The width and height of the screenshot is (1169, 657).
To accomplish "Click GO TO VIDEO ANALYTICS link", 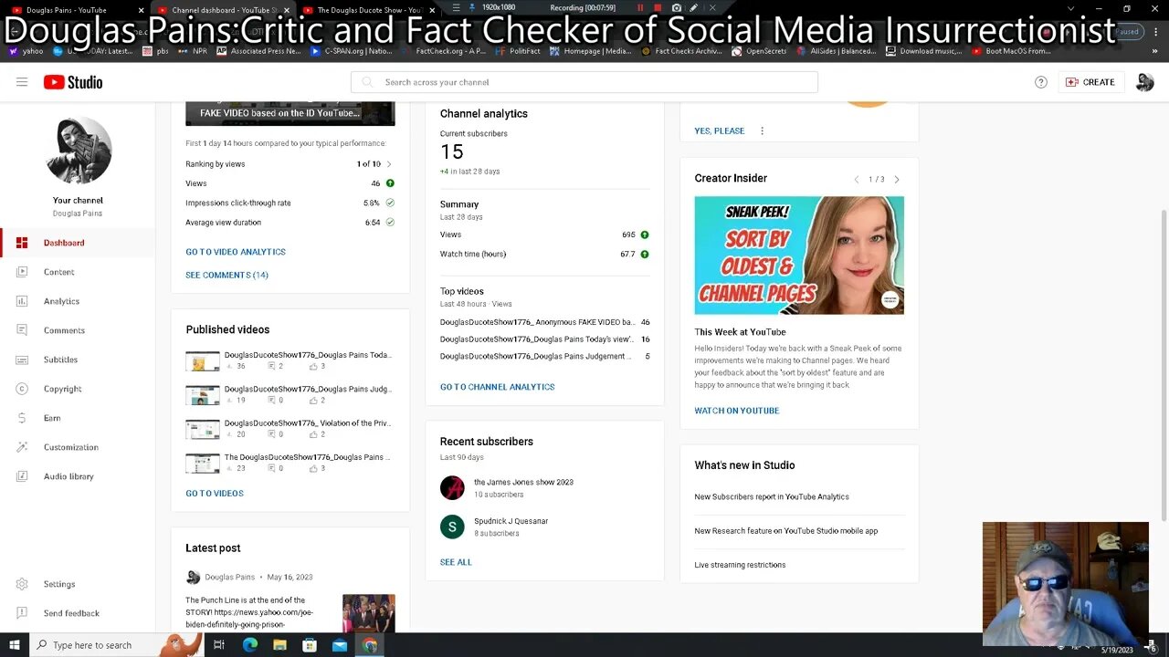I will [236, 252].
